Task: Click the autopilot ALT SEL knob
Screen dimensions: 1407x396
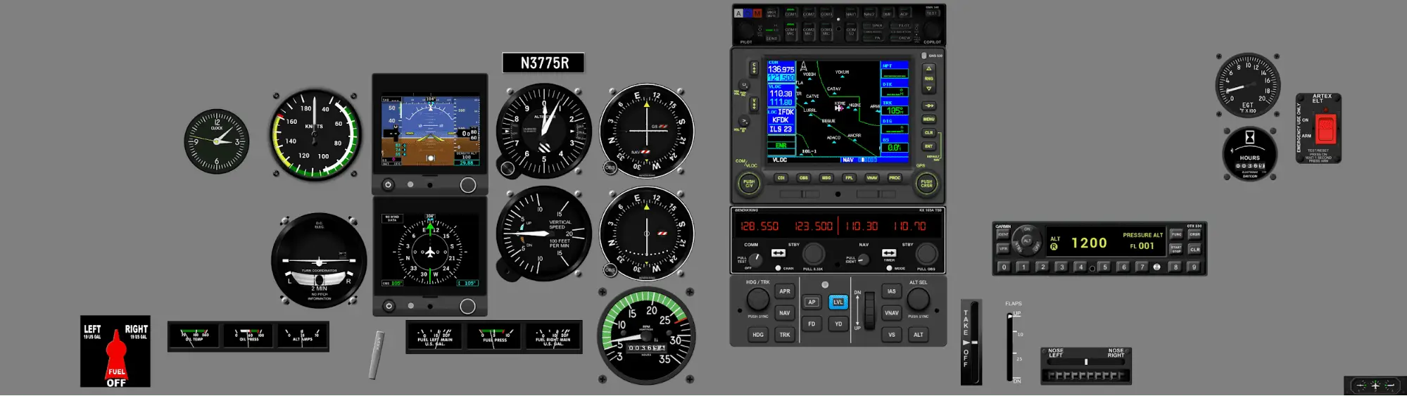Action: (918, 300)
